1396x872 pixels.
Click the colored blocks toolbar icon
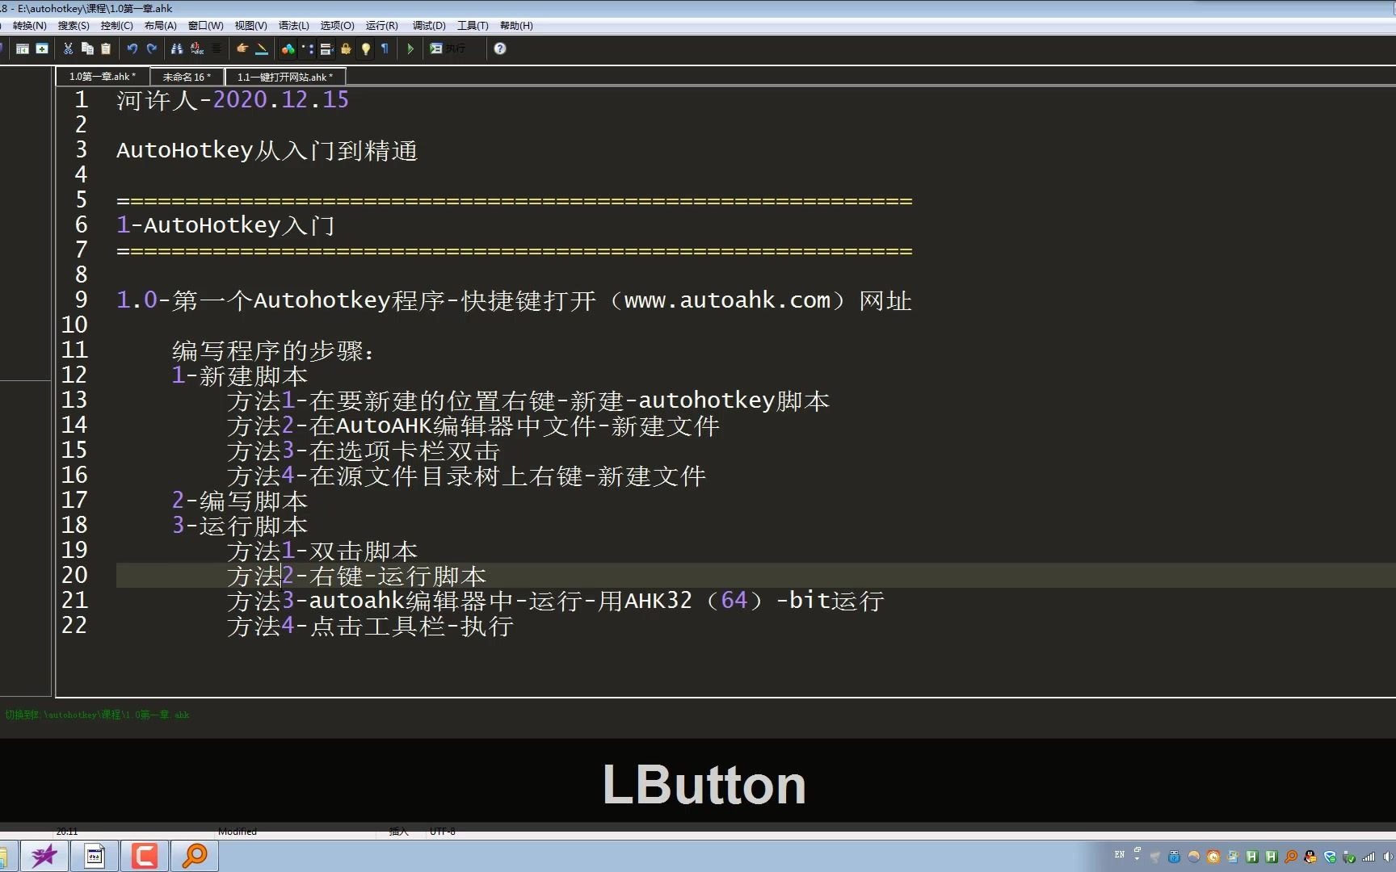click(288, 48)
